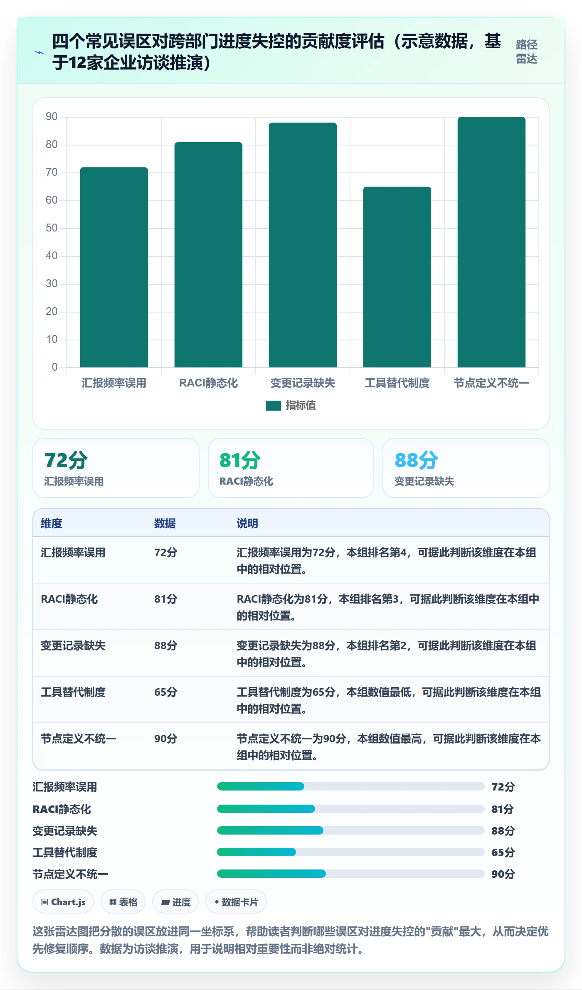Click the 进度 chip bar icon
Screen dimensions: 582x990
(165, 902)
